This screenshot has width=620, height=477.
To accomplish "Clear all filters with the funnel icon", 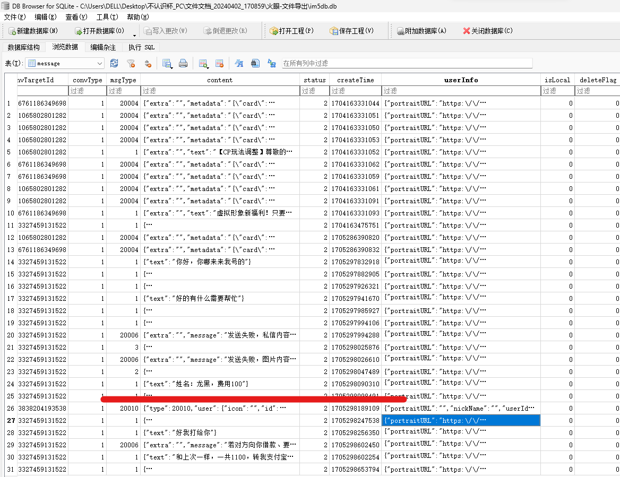I will click(131, 63).
